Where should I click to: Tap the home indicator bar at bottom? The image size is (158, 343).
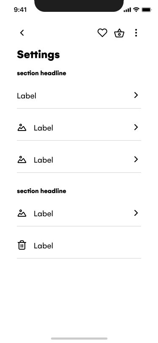(79, 338)
